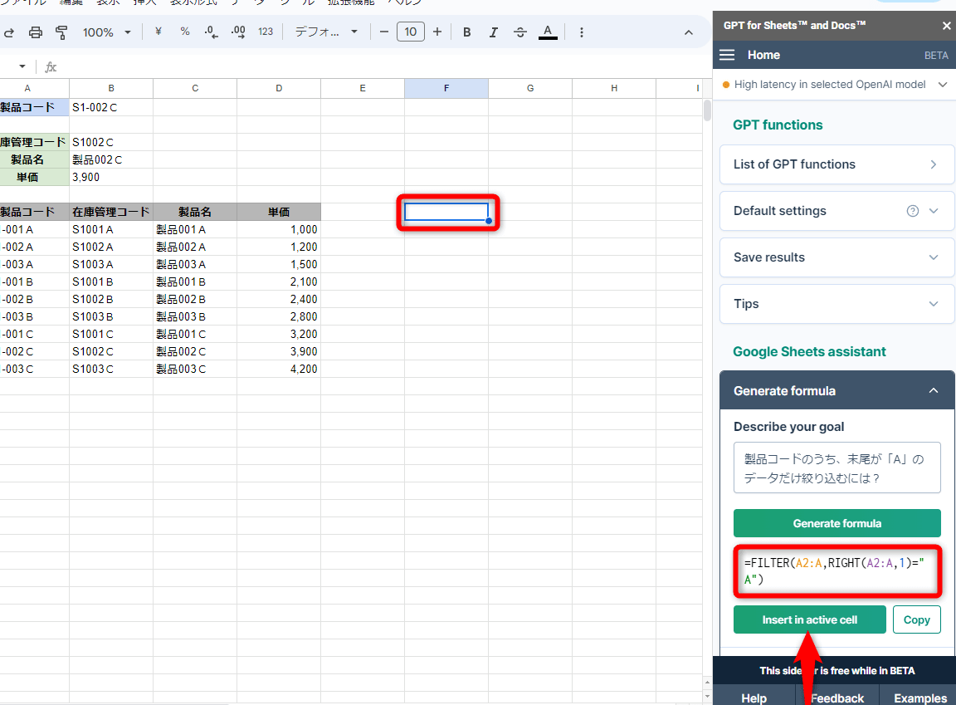The image size is (956, 705).
Task: Expand the high latency warning notice
Action: coord(943,85)
